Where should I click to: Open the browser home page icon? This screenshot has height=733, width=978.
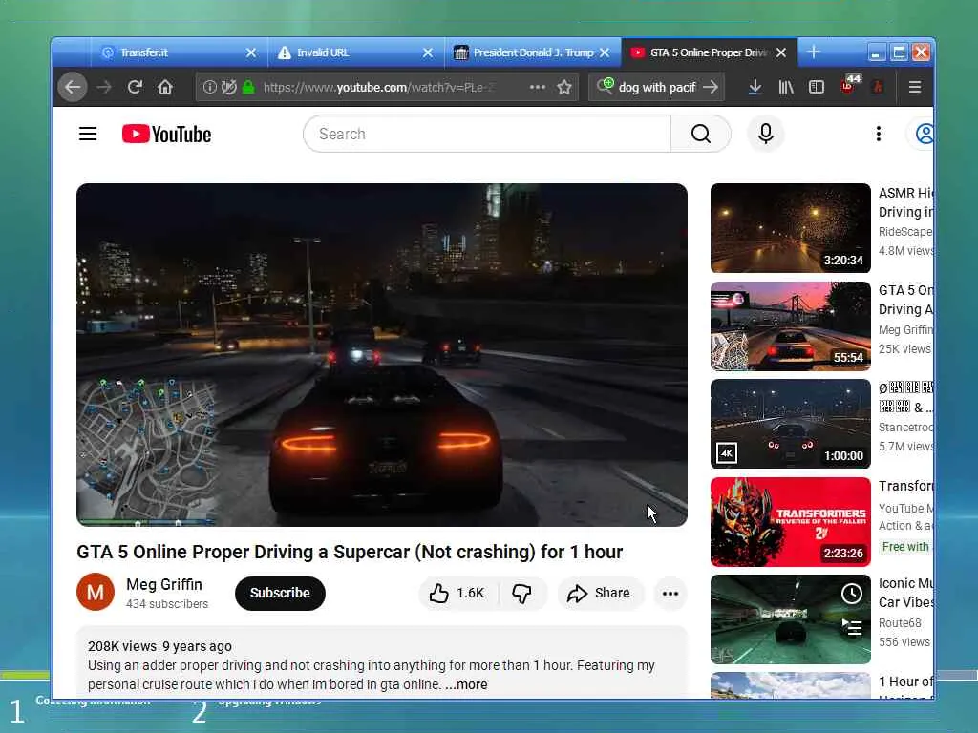click(x=164, y=87)
